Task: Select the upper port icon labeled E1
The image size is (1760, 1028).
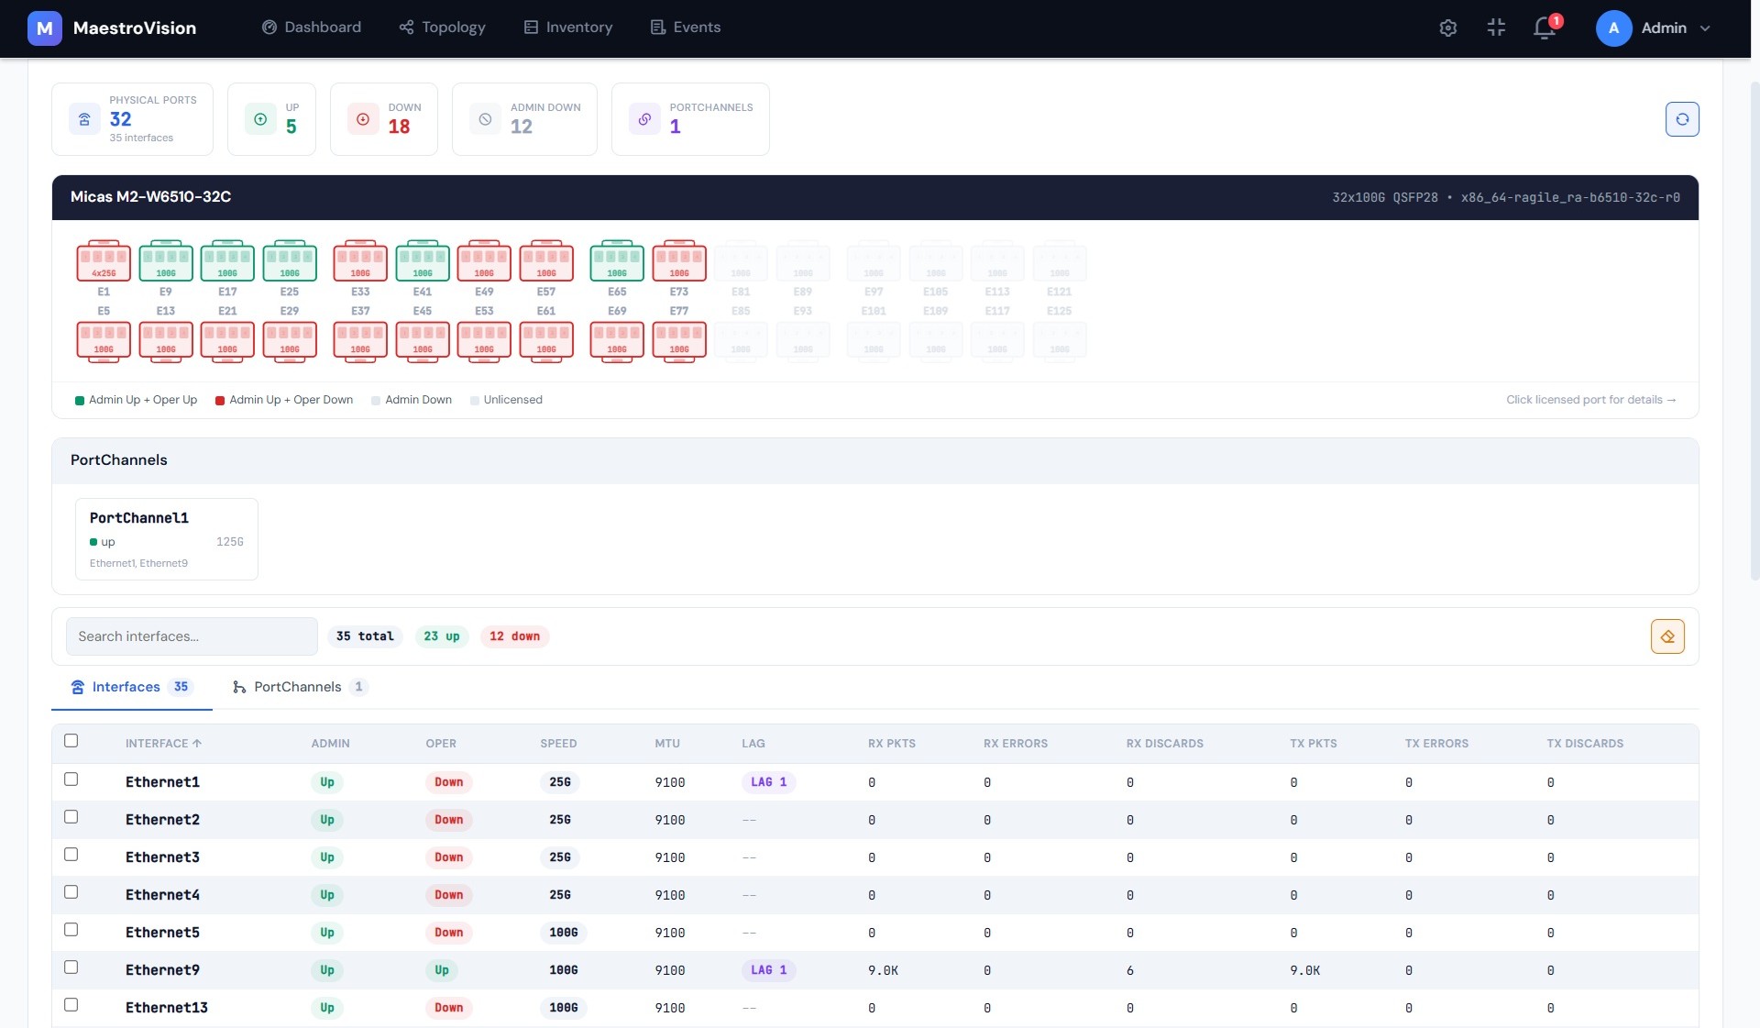Action: [104, 260]
